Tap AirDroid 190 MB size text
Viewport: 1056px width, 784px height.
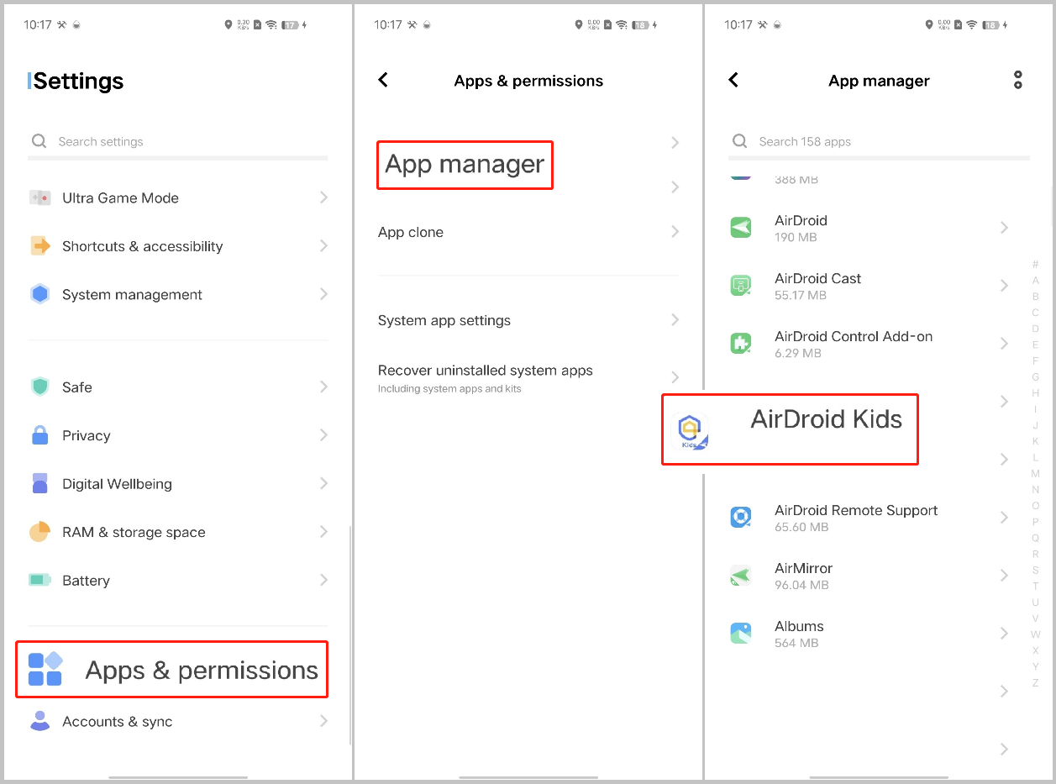pos(796,237)
